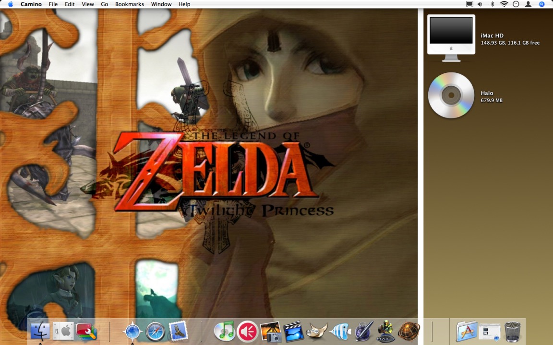This screenshot has width=553, height=345.
Task: Restore the minimized window in dock
Action: (490, 332)
